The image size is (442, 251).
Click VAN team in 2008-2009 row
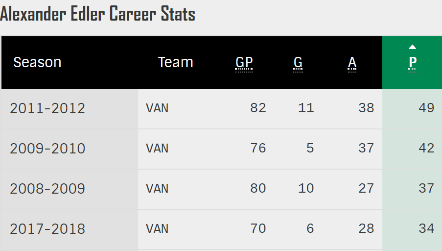pos(157,189)
